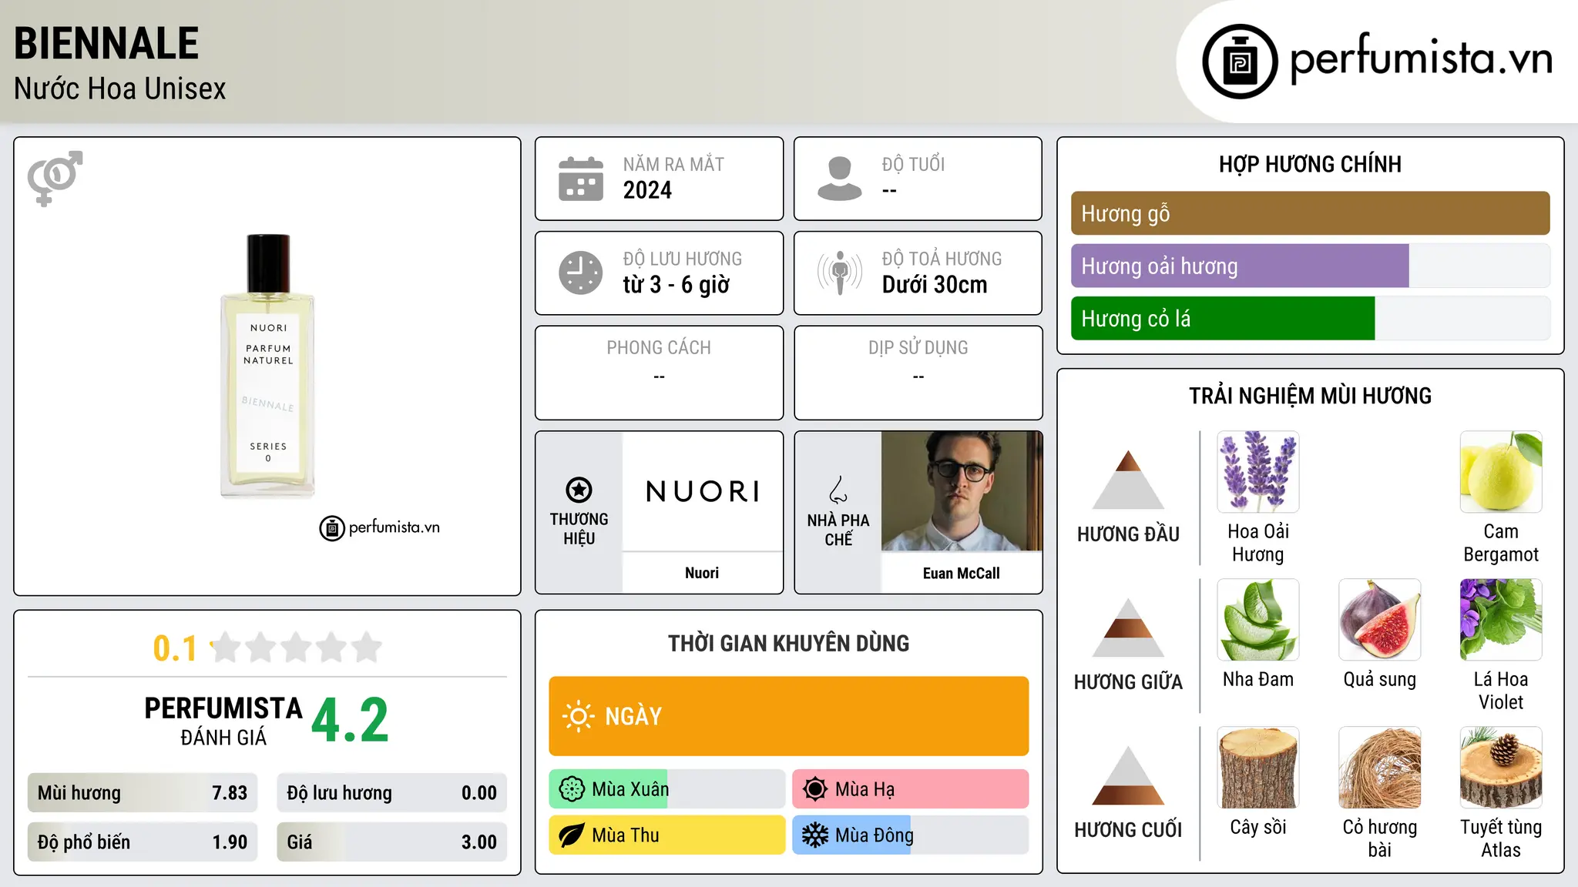Click the 0.1 user rating number
This screenshot has height=887, width=1578.
click(175, 648)
